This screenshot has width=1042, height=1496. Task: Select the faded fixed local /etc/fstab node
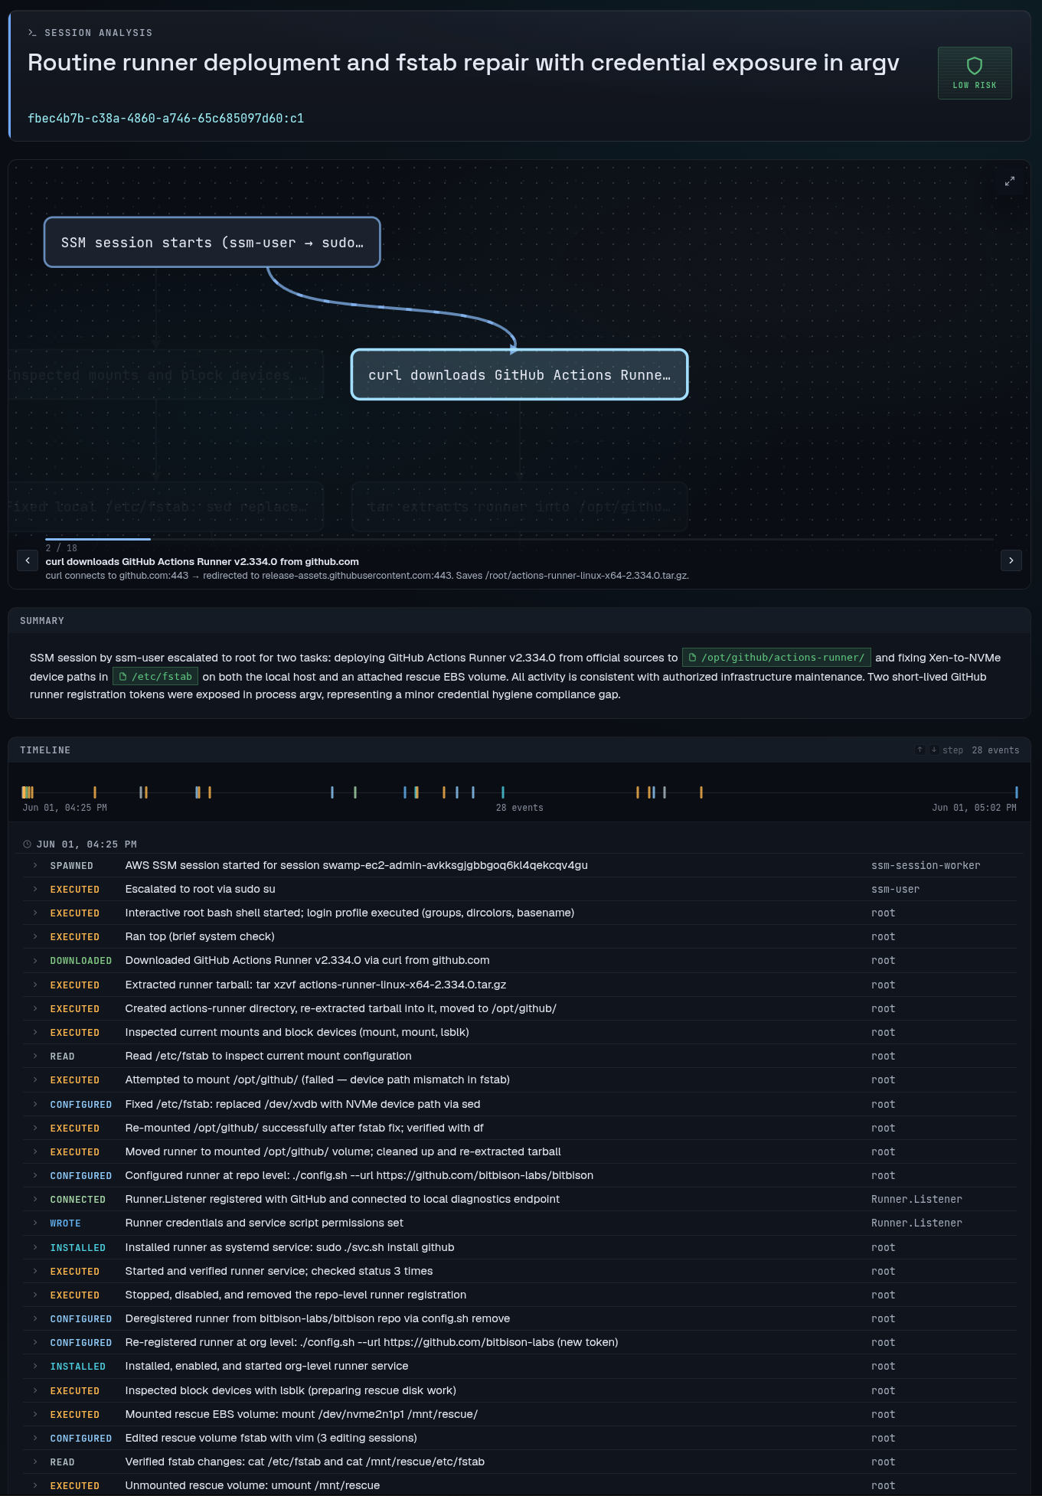165,507
